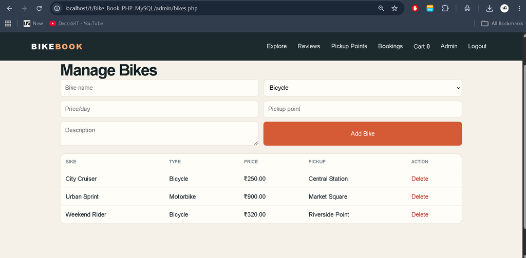Click the browser forward arrow
Viewport: 526px width, 258px height.
(x=24, y=8)
